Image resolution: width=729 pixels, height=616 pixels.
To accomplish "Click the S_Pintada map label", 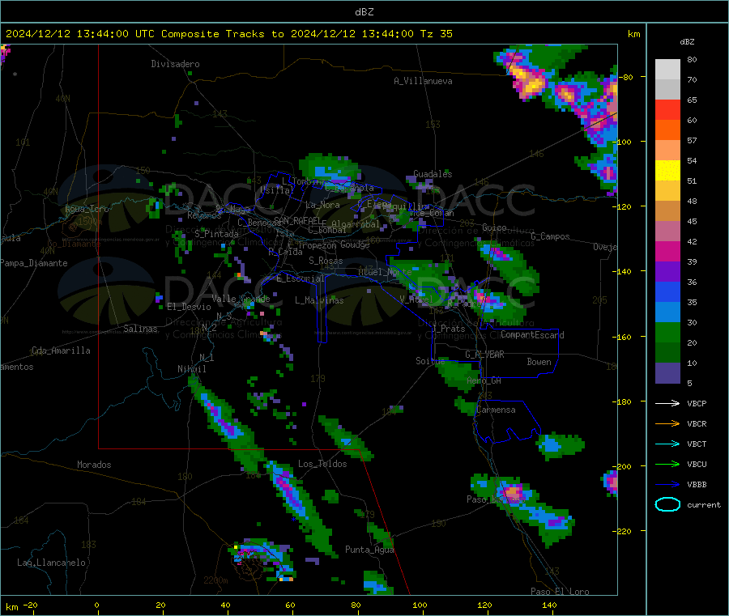I will (216, 234).
